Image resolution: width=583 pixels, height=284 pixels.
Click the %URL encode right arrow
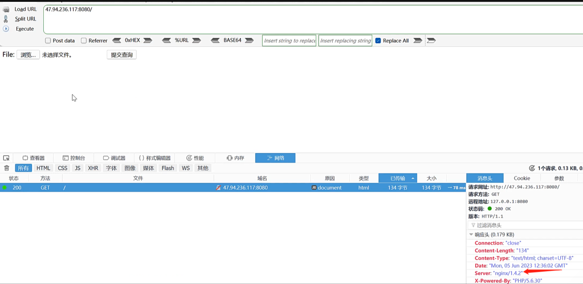[197, 40]
